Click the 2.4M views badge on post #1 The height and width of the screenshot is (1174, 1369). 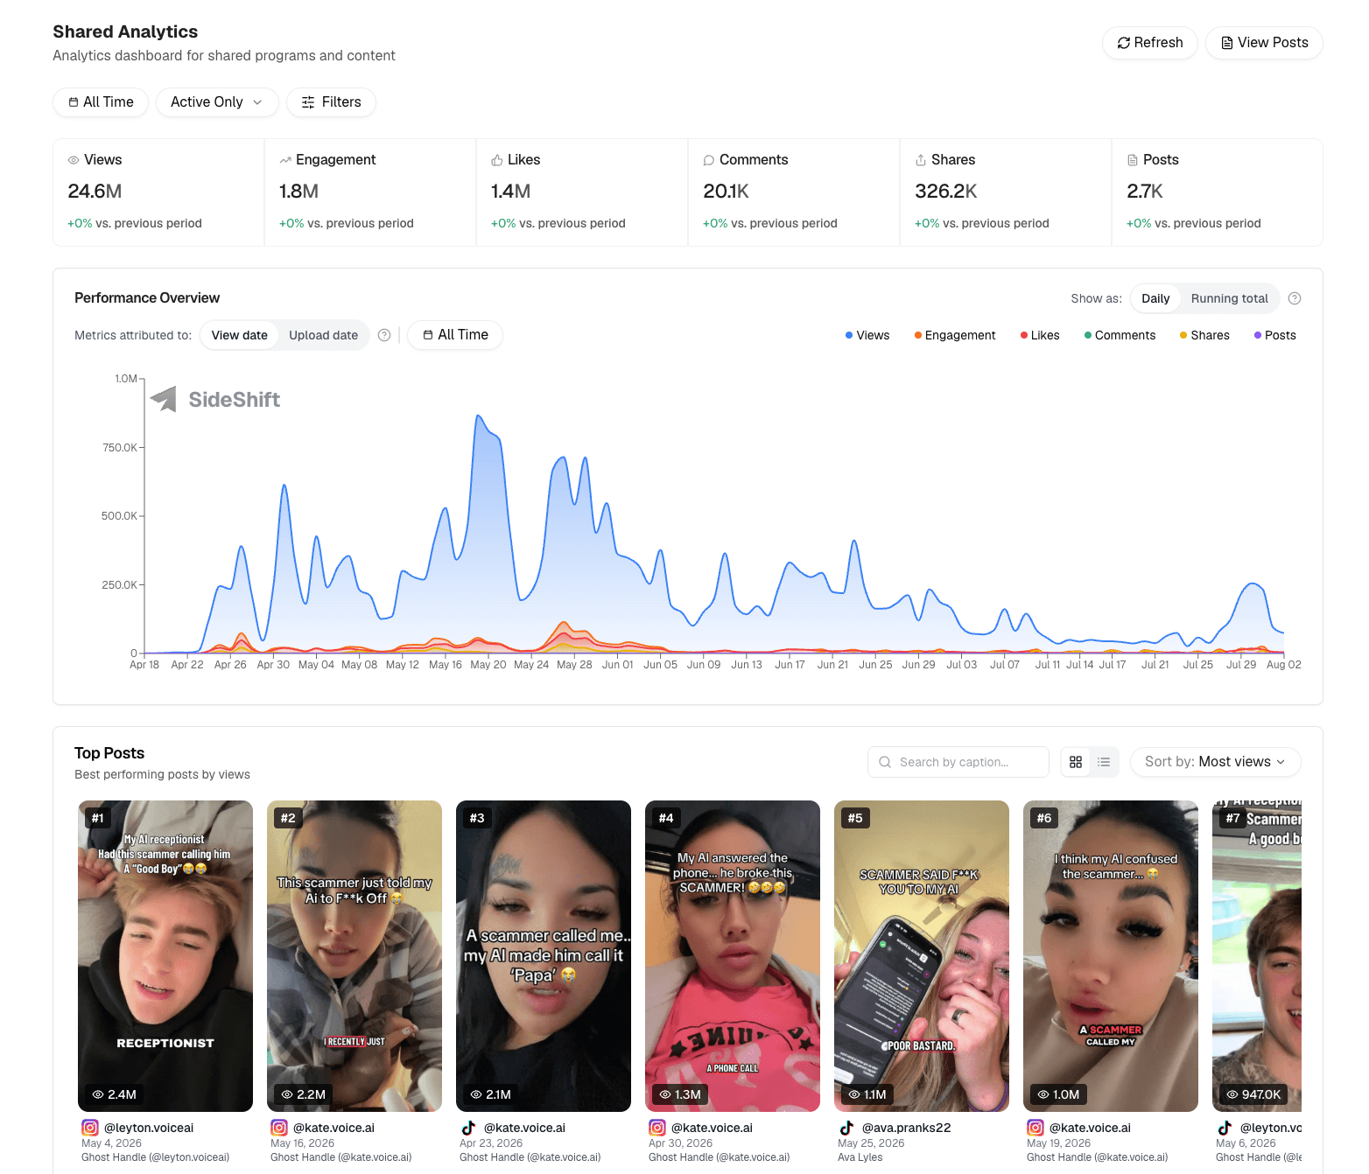115,1094
